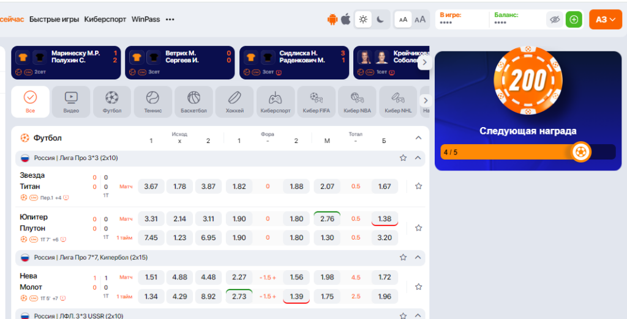This screenshot has width=627, height=319.
Task: Favorite the Звезда vs Титан match star
Action: [419, 186]
